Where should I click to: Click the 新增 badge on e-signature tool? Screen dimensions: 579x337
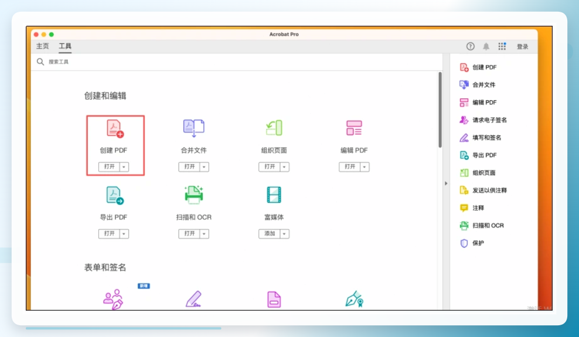coord(144,286)
